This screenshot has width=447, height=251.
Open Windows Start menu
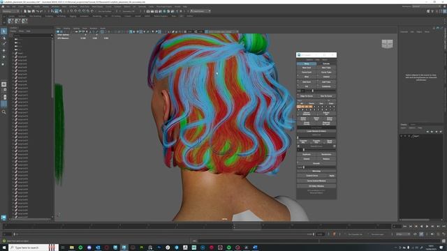[4, 248]
